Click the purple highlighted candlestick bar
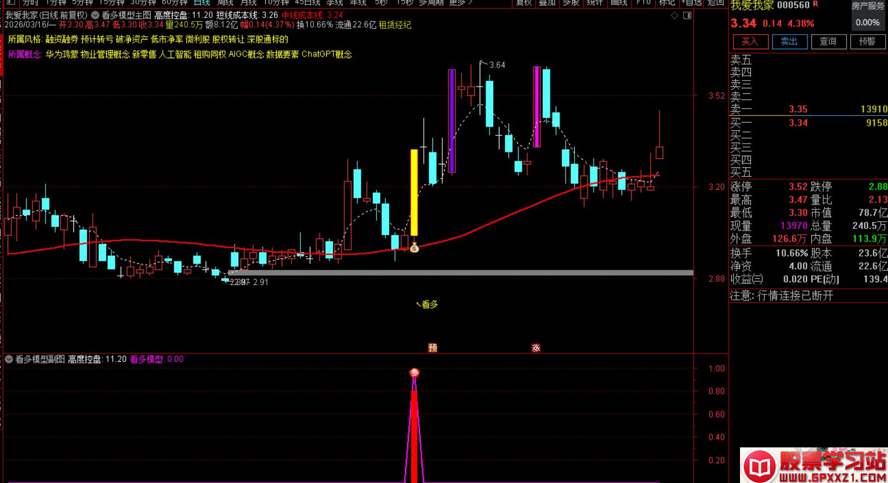888x483 pixels. (452, 121)
